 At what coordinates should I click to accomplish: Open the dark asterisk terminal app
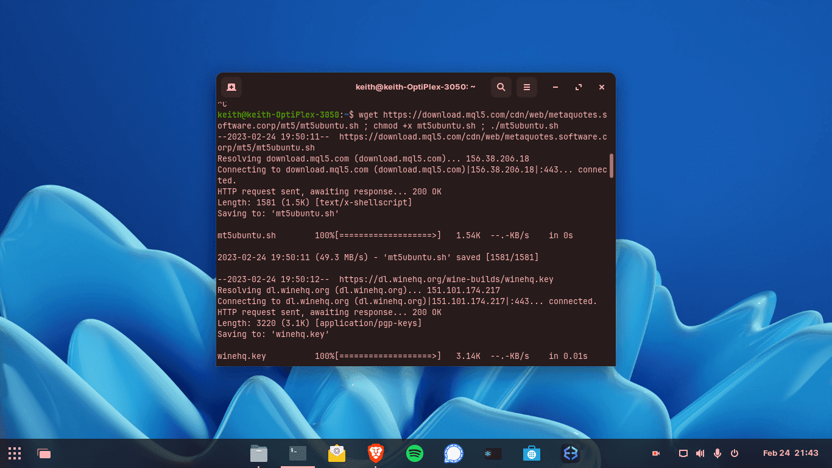tap(493, 453)
